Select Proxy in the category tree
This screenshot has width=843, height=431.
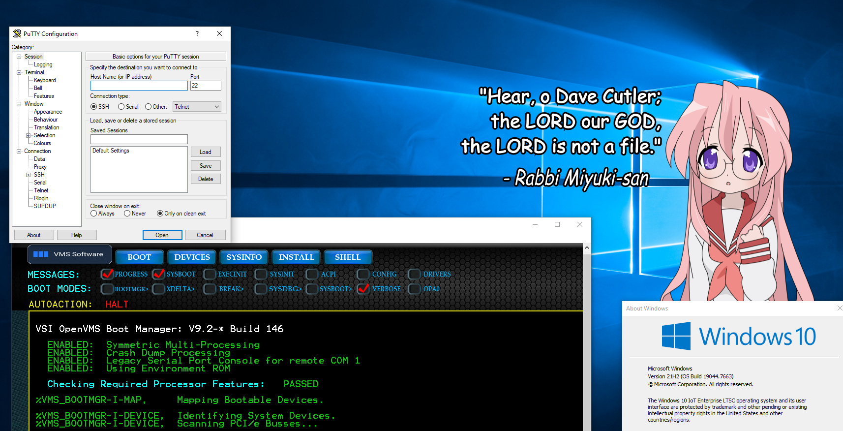click(40, 167)
